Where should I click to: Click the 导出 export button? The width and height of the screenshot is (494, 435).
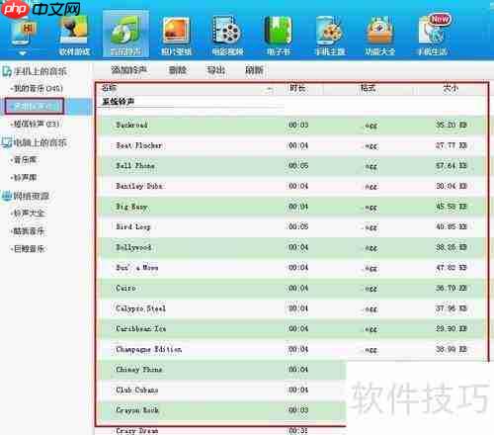(216, 70)
